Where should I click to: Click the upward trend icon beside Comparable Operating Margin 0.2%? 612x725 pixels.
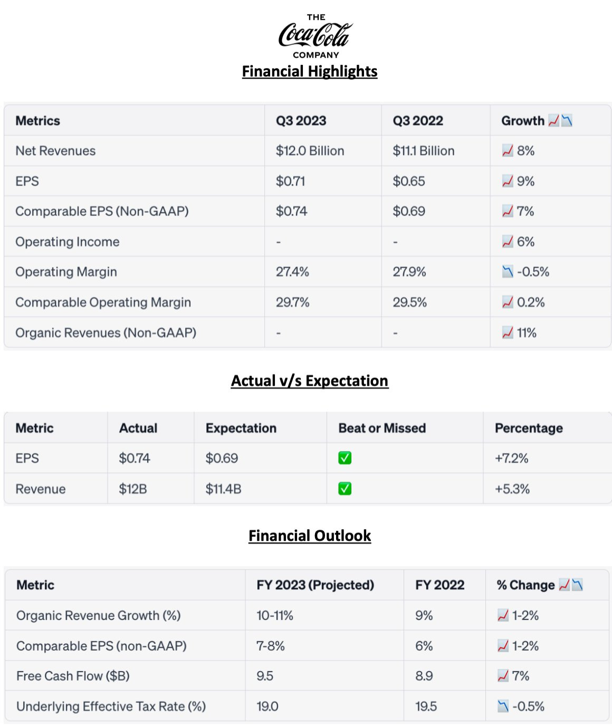pyautogui.click(x=508, y=302)
